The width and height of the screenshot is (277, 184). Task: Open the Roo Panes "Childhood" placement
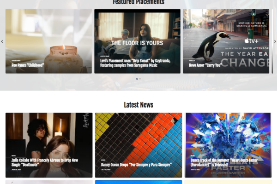28,65
